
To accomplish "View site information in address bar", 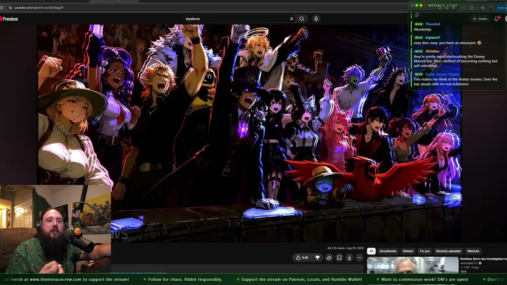I will (10, 8).
